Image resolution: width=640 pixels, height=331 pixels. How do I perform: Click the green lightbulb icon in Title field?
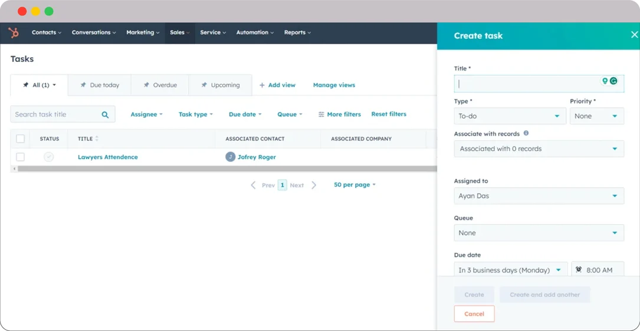coord(605,81)
